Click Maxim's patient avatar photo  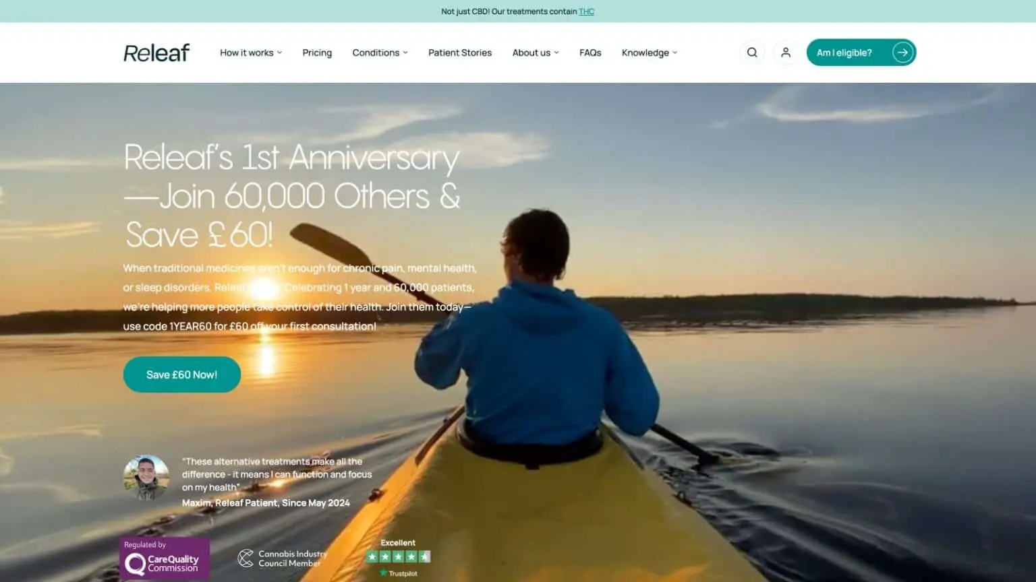(146, 478)
